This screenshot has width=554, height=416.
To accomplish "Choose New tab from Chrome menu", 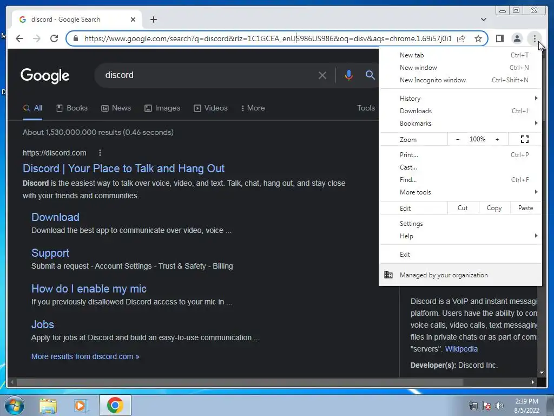I will 460,55.
